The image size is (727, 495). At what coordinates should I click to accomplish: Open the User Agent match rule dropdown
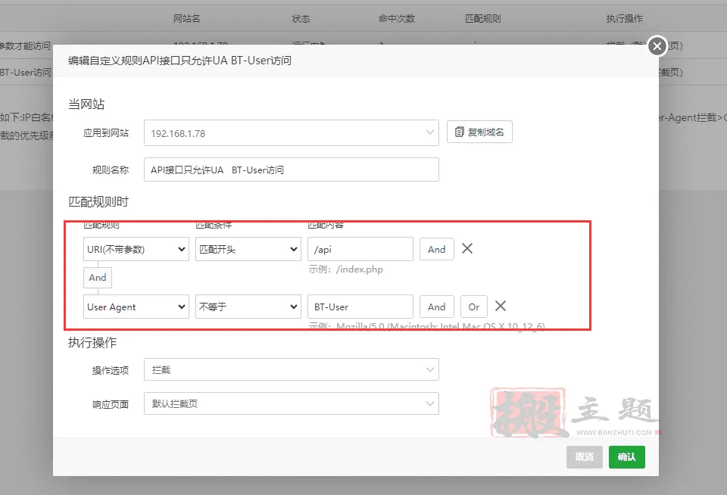tap(136, 307)
